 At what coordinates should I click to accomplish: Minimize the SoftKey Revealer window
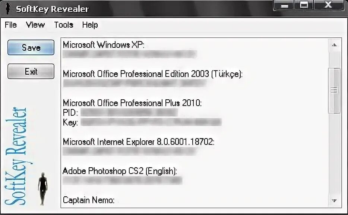coord(284,5)
